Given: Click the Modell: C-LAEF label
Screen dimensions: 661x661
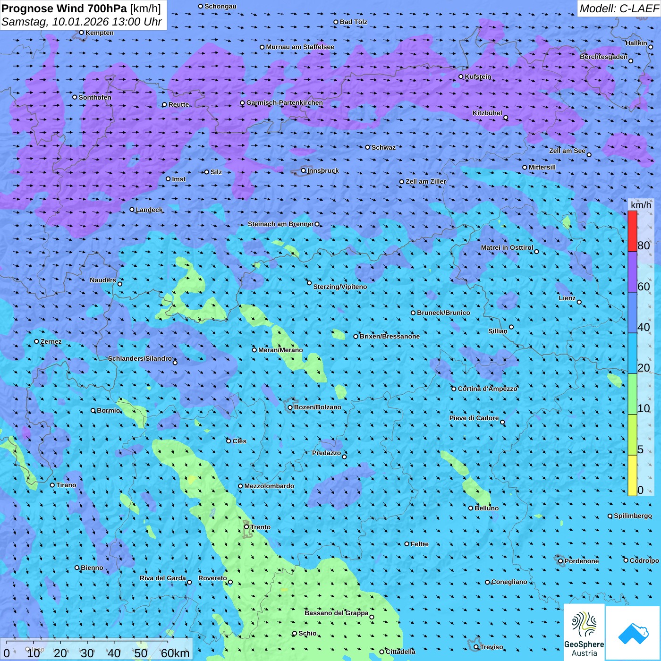Looking at the screenshot, I should (x=619, y=8).
